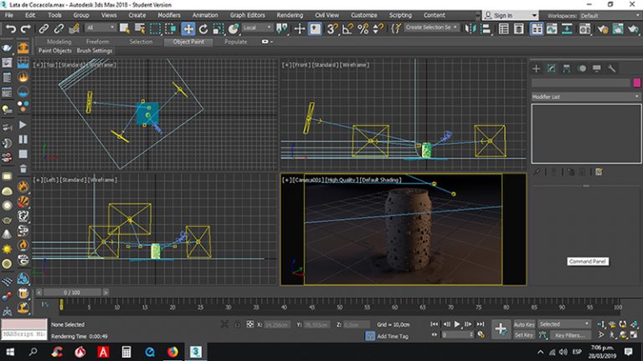The height and width of the screenshot is (361, 643).
Task: Toggle the 3D Snaps button
Action: coord(332,28)
